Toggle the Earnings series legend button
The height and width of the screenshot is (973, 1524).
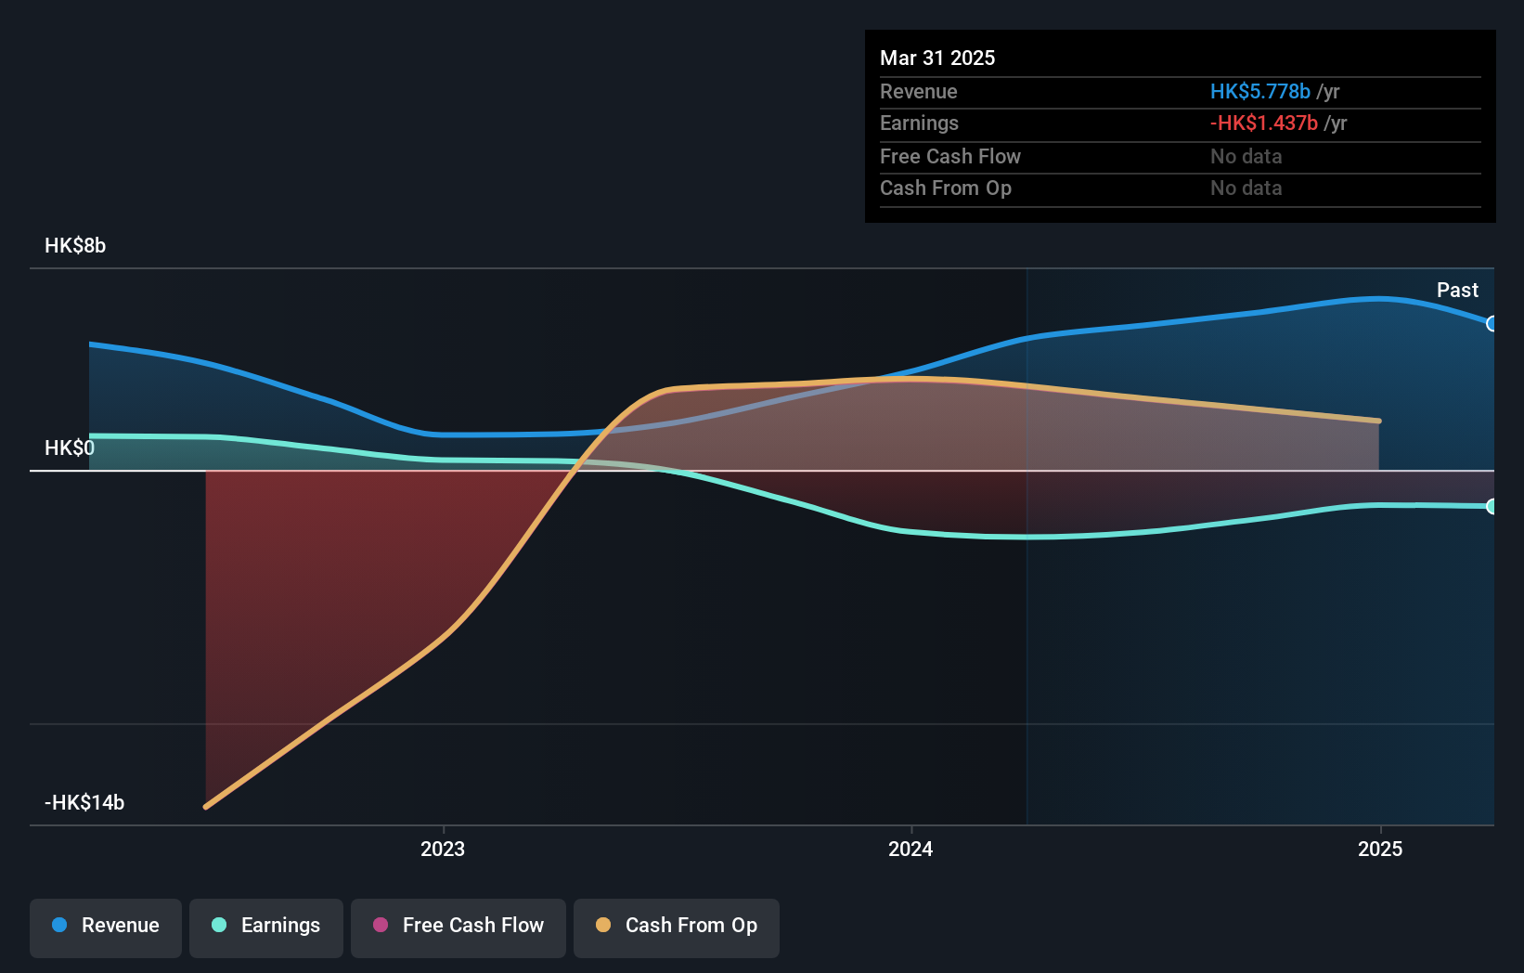pyautogui.click(x=266, y=928)
